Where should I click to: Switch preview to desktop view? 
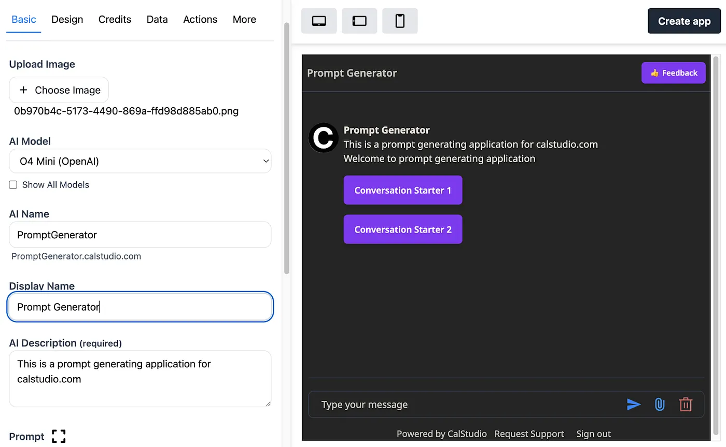pos(318,21)
